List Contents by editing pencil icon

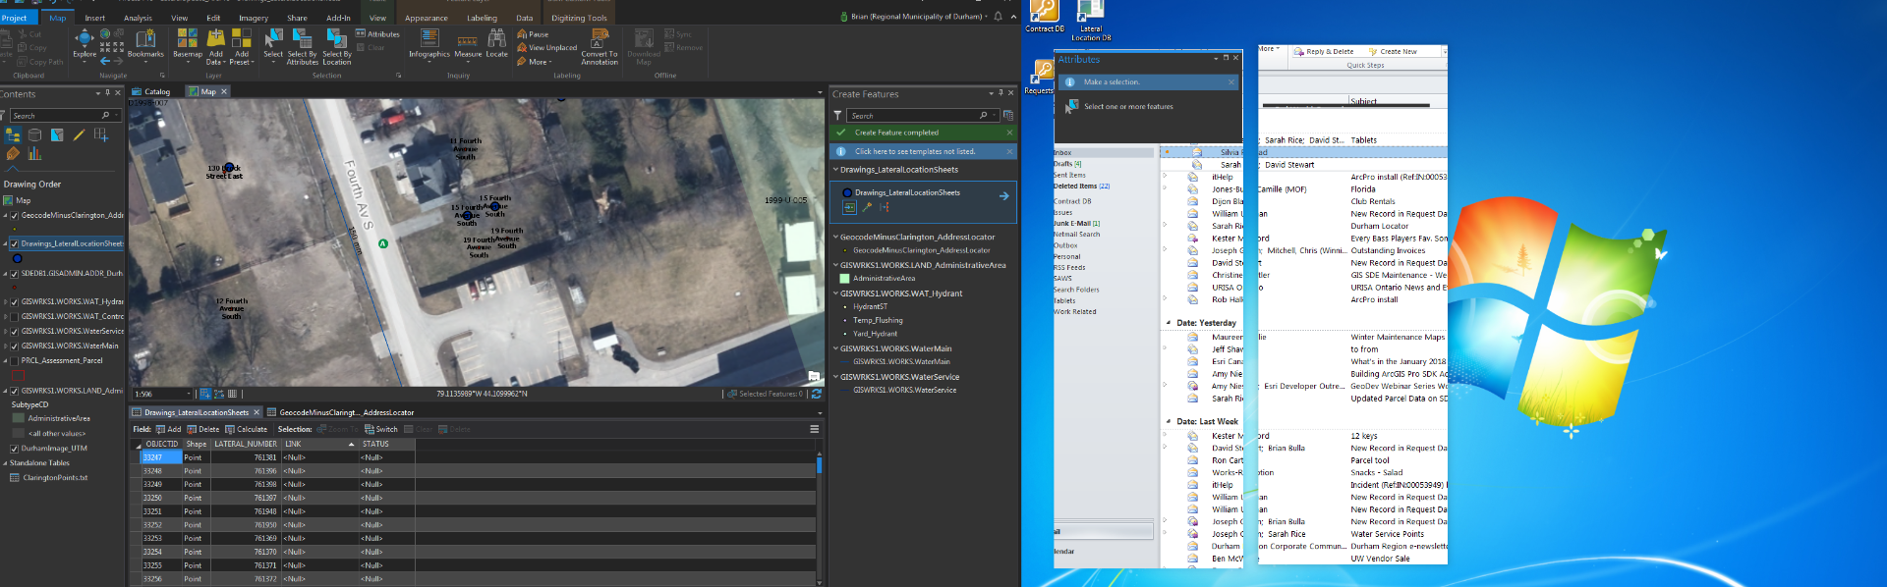[x=79, y=134]
